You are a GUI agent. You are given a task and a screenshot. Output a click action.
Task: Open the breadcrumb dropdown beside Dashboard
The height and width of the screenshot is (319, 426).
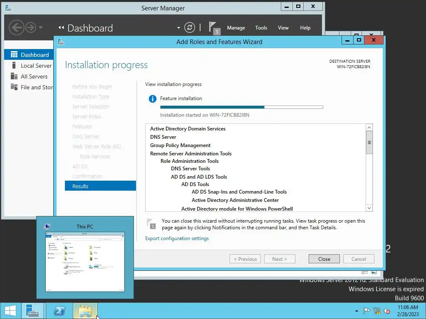tap(178, 28)
